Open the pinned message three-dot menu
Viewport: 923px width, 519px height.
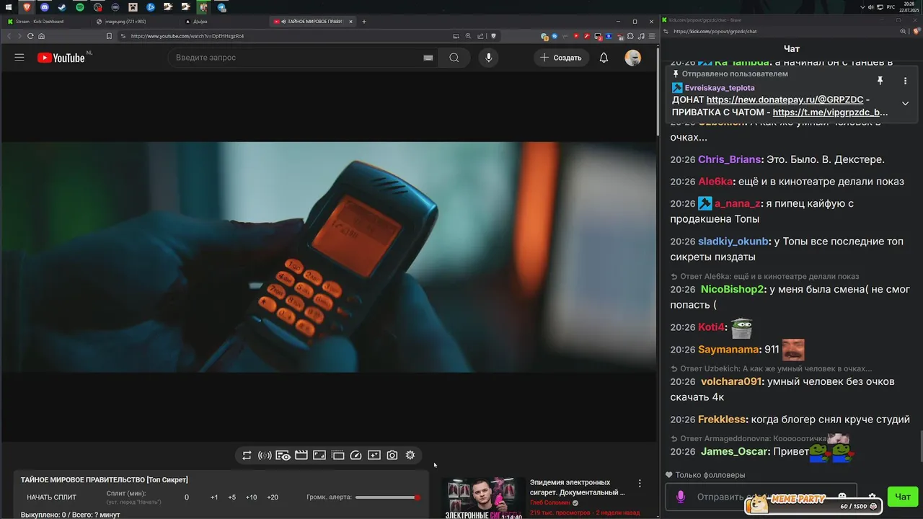(x=905, y=81)
